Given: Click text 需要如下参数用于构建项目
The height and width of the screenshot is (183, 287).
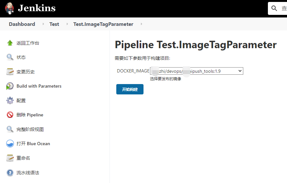Looking at the screenshot, I should coord(143,58).
